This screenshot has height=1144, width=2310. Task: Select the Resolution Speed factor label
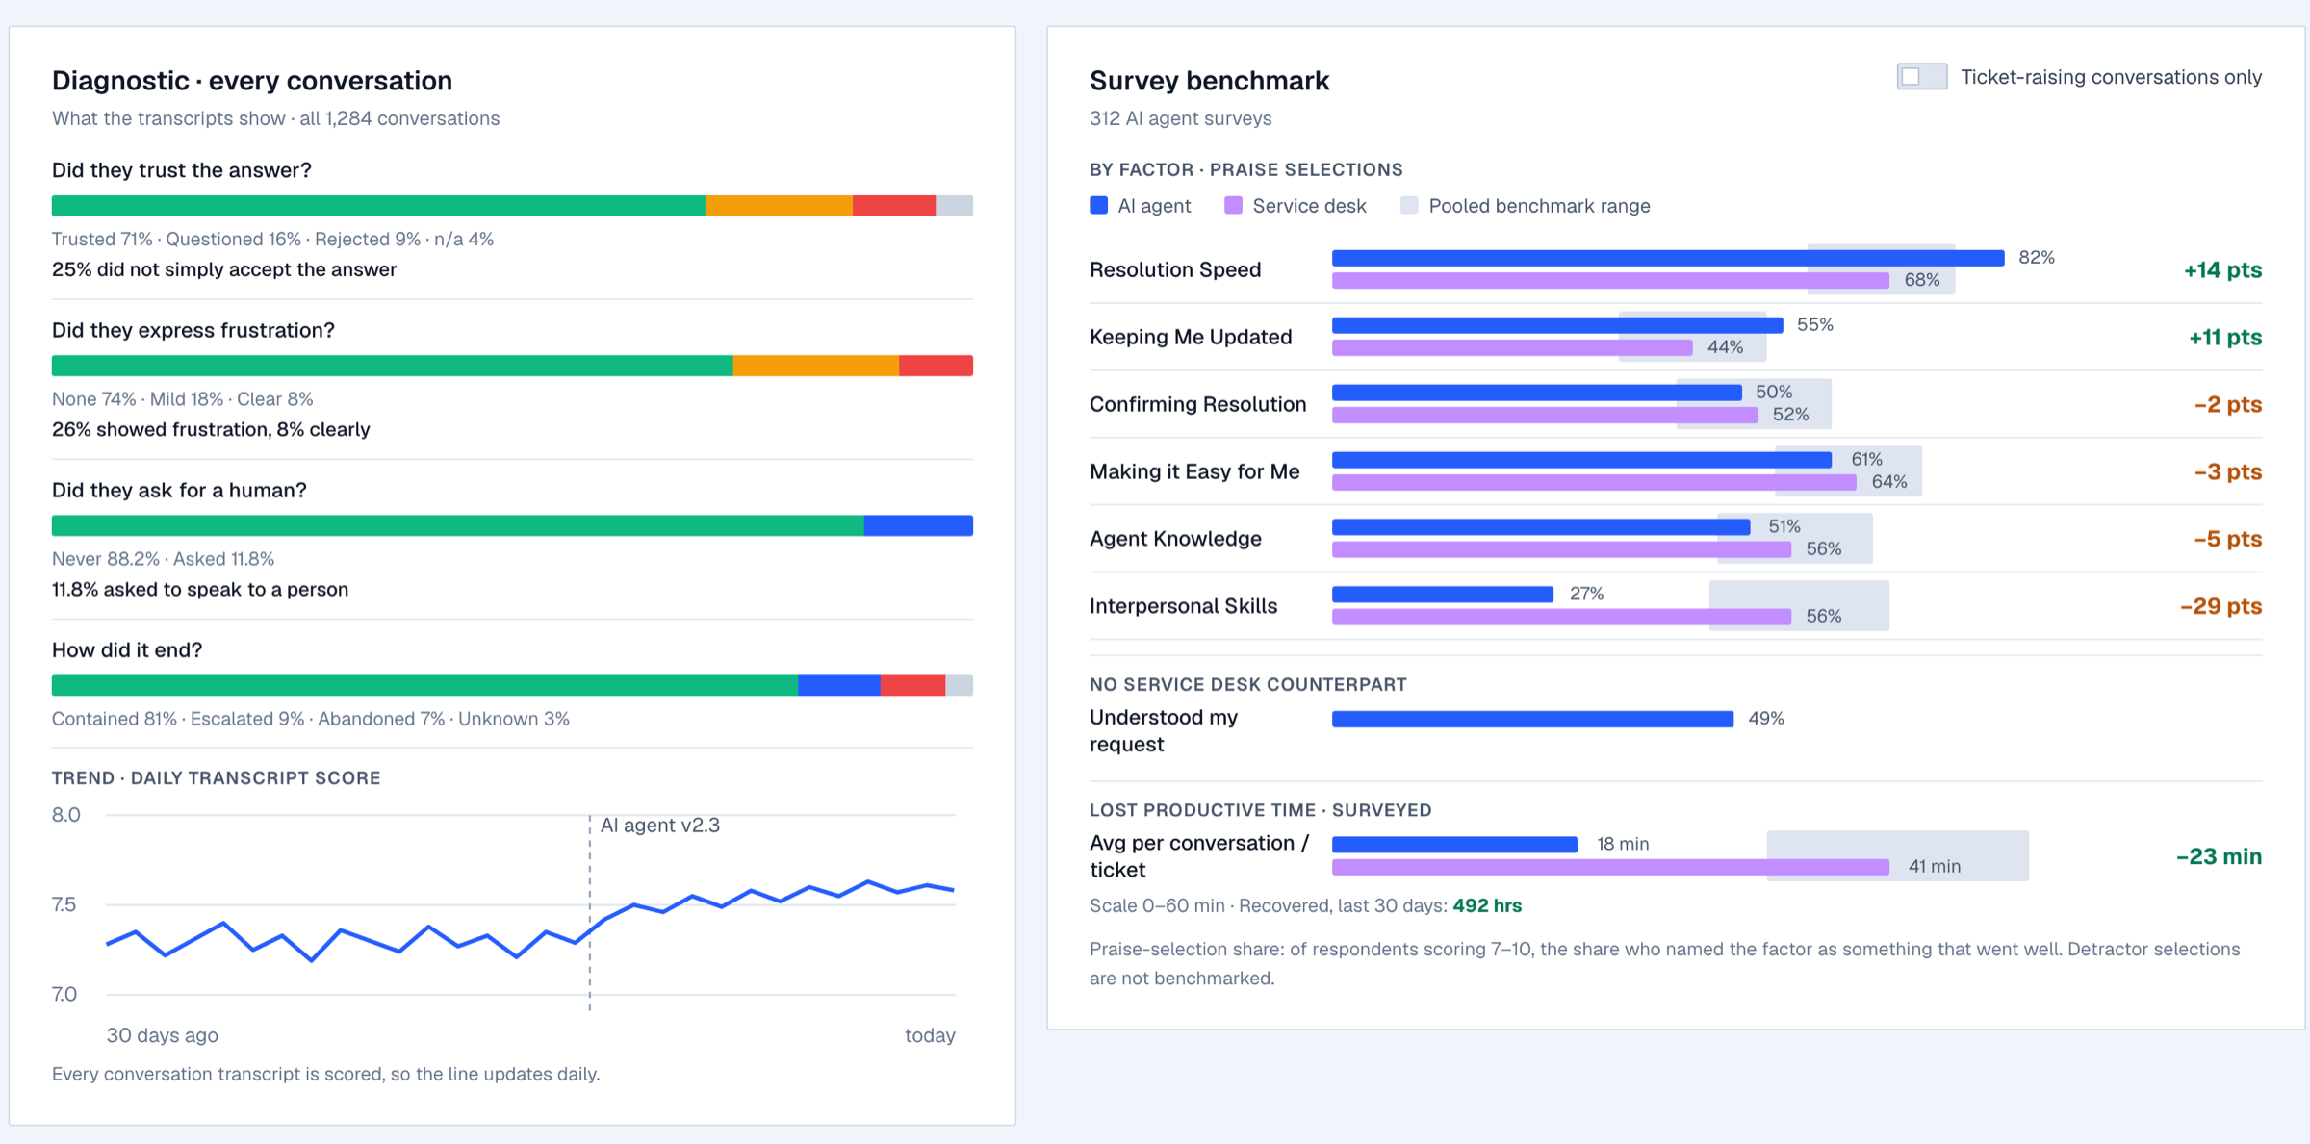coord(1175,269)
